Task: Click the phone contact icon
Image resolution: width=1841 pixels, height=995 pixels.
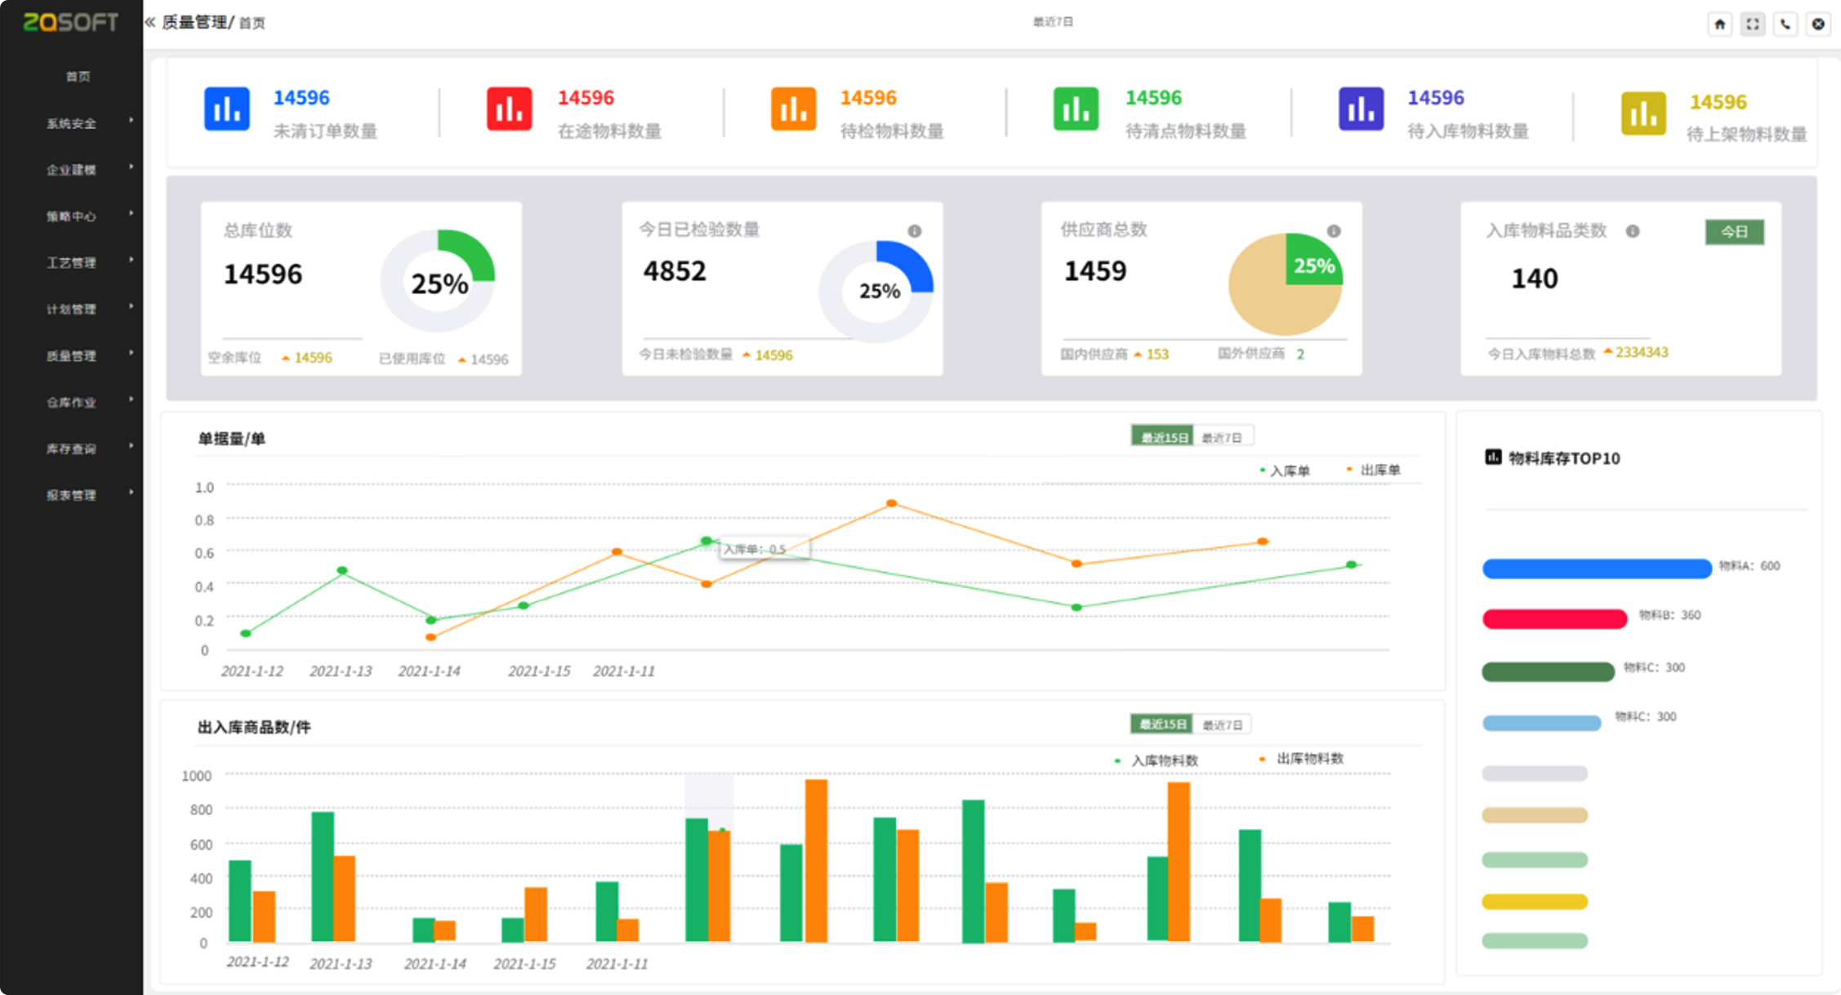Action: point(1785,24)
